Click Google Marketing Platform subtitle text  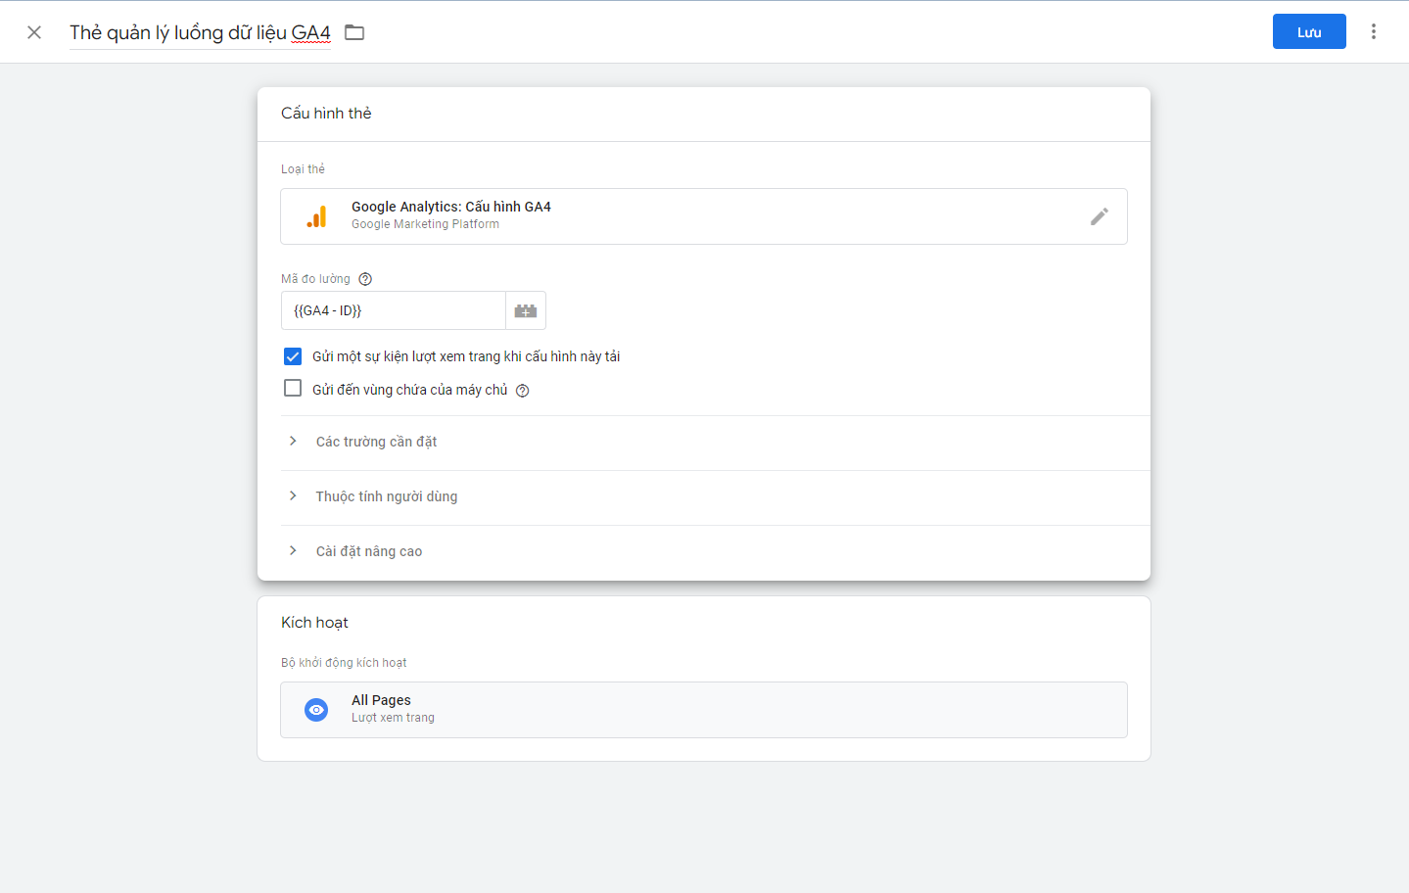425,224
